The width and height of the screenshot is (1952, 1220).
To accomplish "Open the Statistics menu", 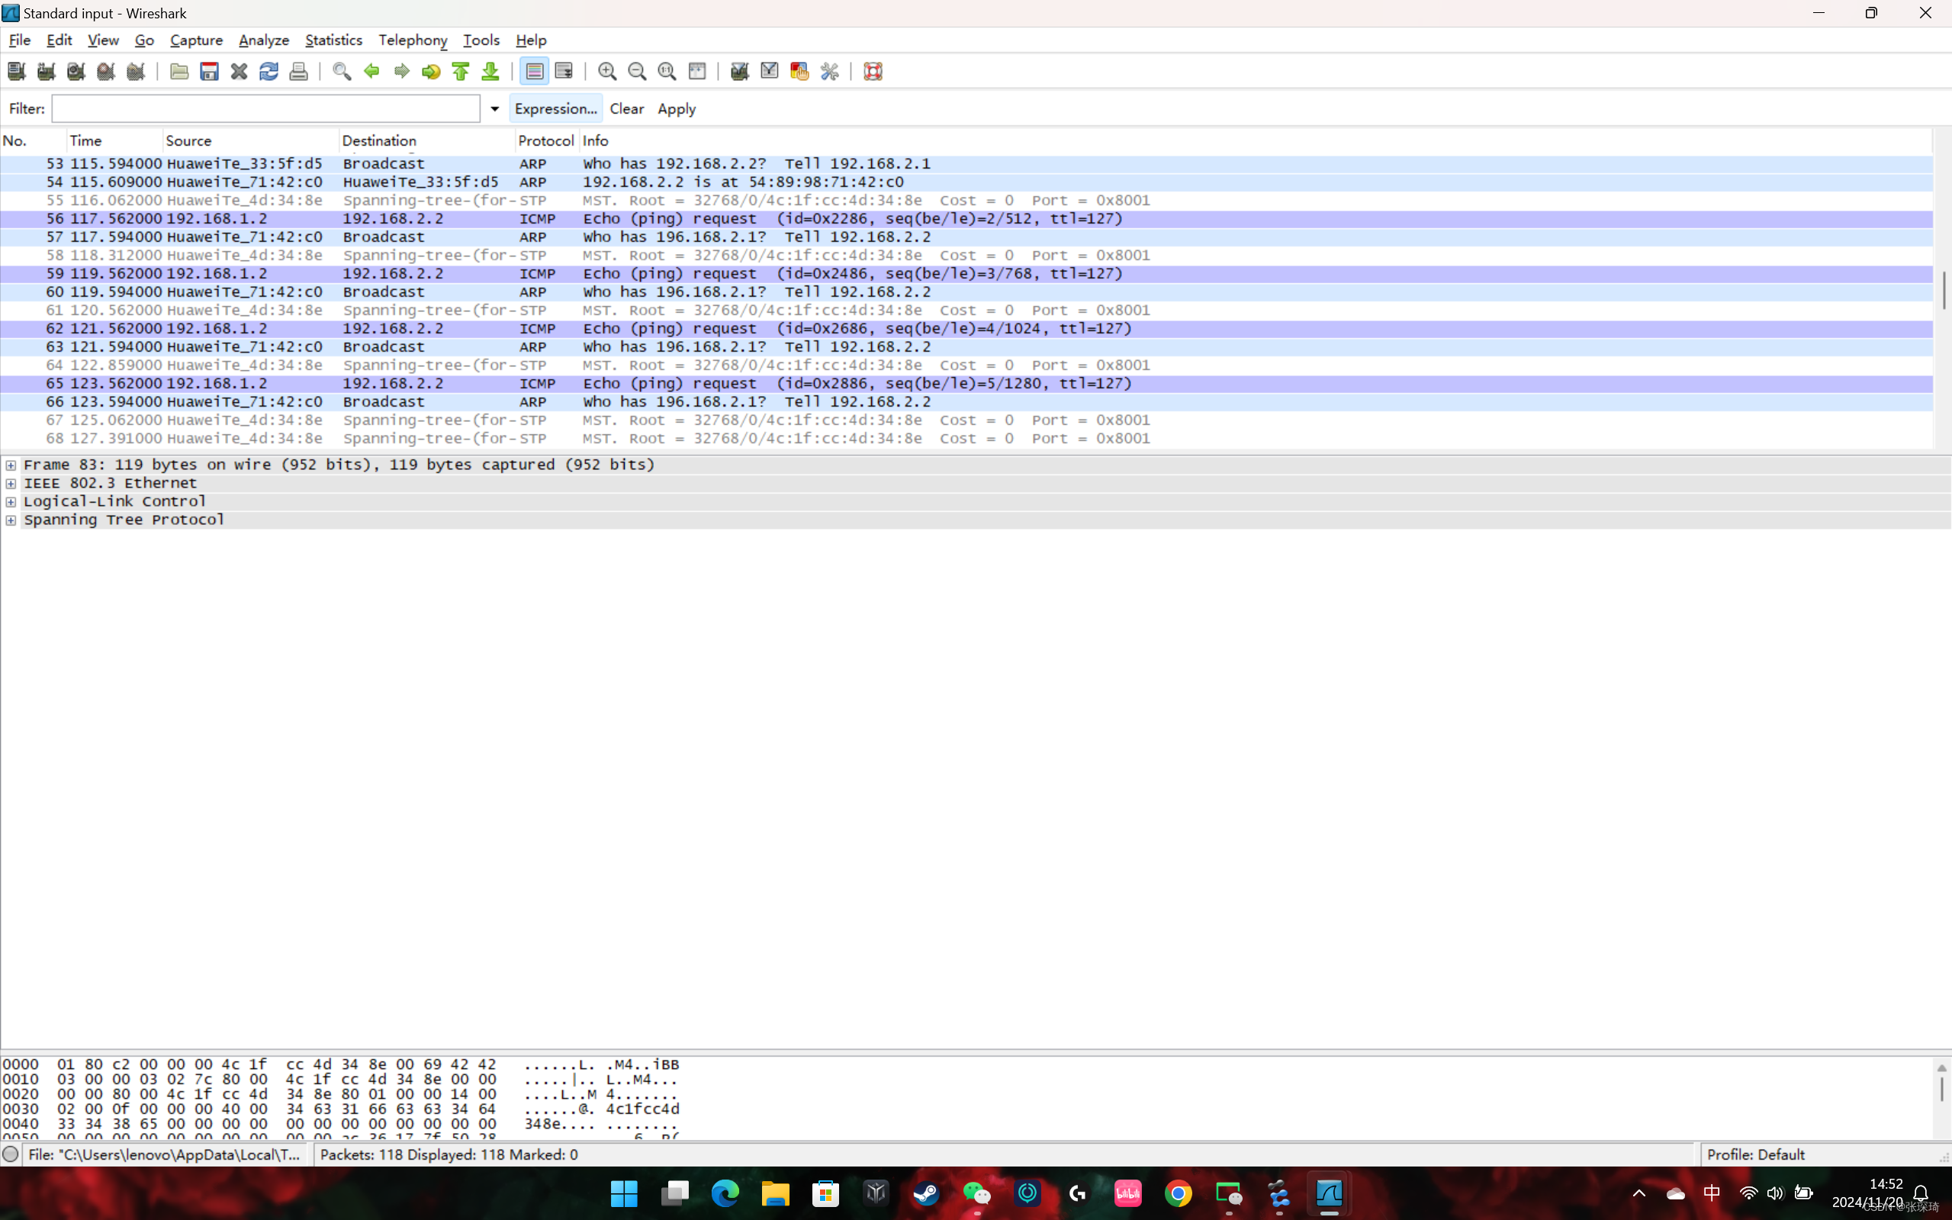I will point(333,40).
